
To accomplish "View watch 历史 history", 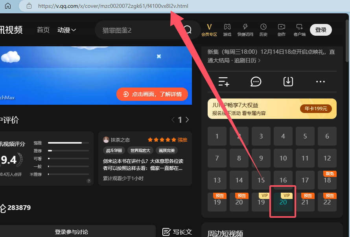I will pos(263,29).
